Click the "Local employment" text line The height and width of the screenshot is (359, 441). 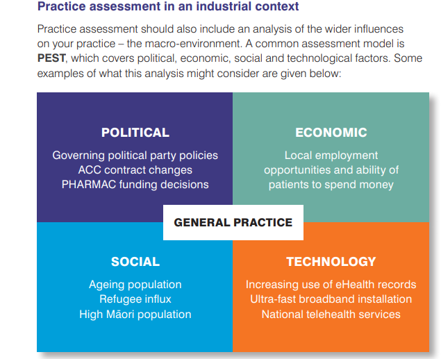click(x=331, y=155)
